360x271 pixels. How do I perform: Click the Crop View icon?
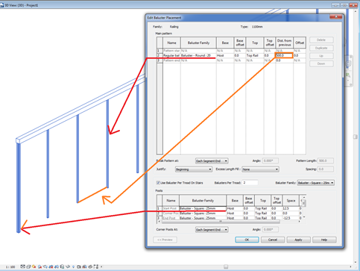click(x=51, y=267)
